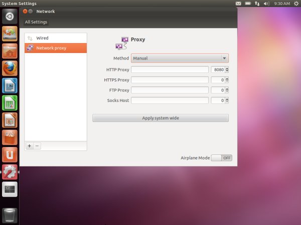Decrease the HTTPS Proxy port value

click(x=227, y=81)
